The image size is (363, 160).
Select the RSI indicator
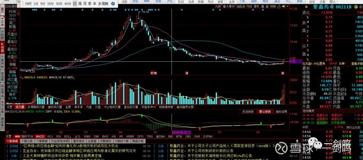point(58,137)
